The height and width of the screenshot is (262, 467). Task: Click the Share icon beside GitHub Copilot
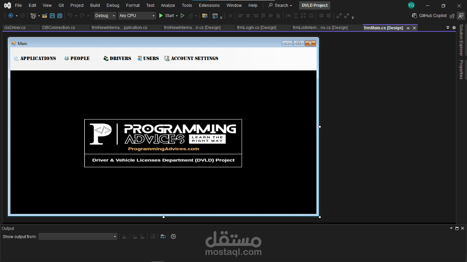452,16
